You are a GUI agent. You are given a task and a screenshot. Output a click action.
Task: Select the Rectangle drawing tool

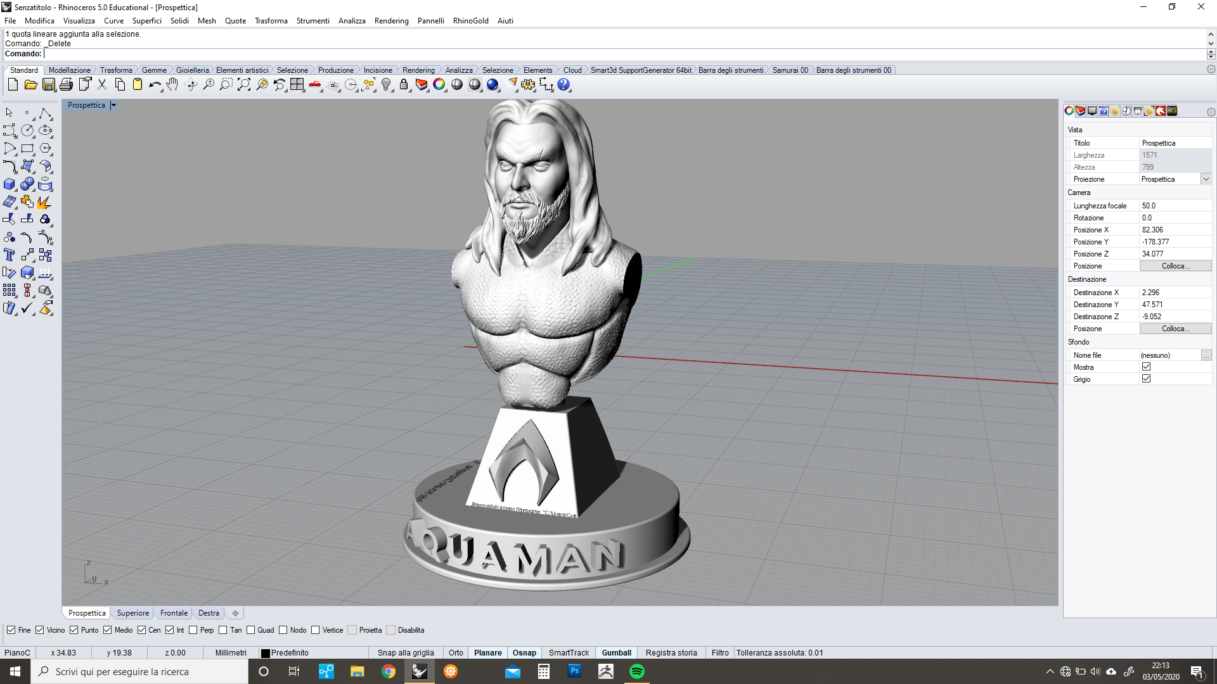pos(27,149)
